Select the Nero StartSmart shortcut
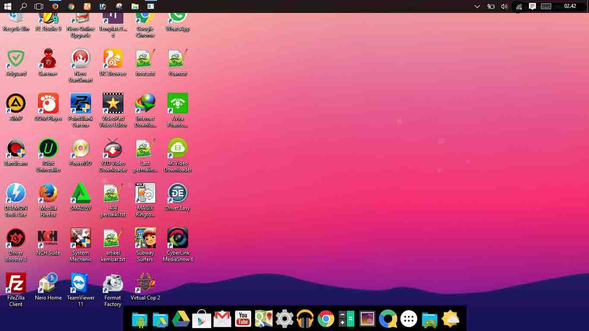Image resolution: width=589 pixels, height=331 pixels. point(80,66)
